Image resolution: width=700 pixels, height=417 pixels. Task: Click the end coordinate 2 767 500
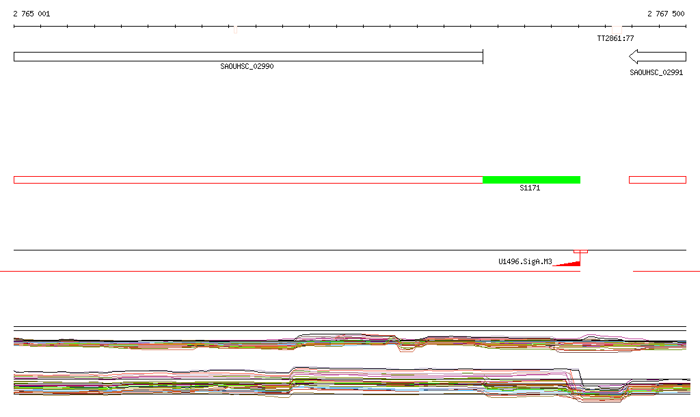(x=666, y=14)
